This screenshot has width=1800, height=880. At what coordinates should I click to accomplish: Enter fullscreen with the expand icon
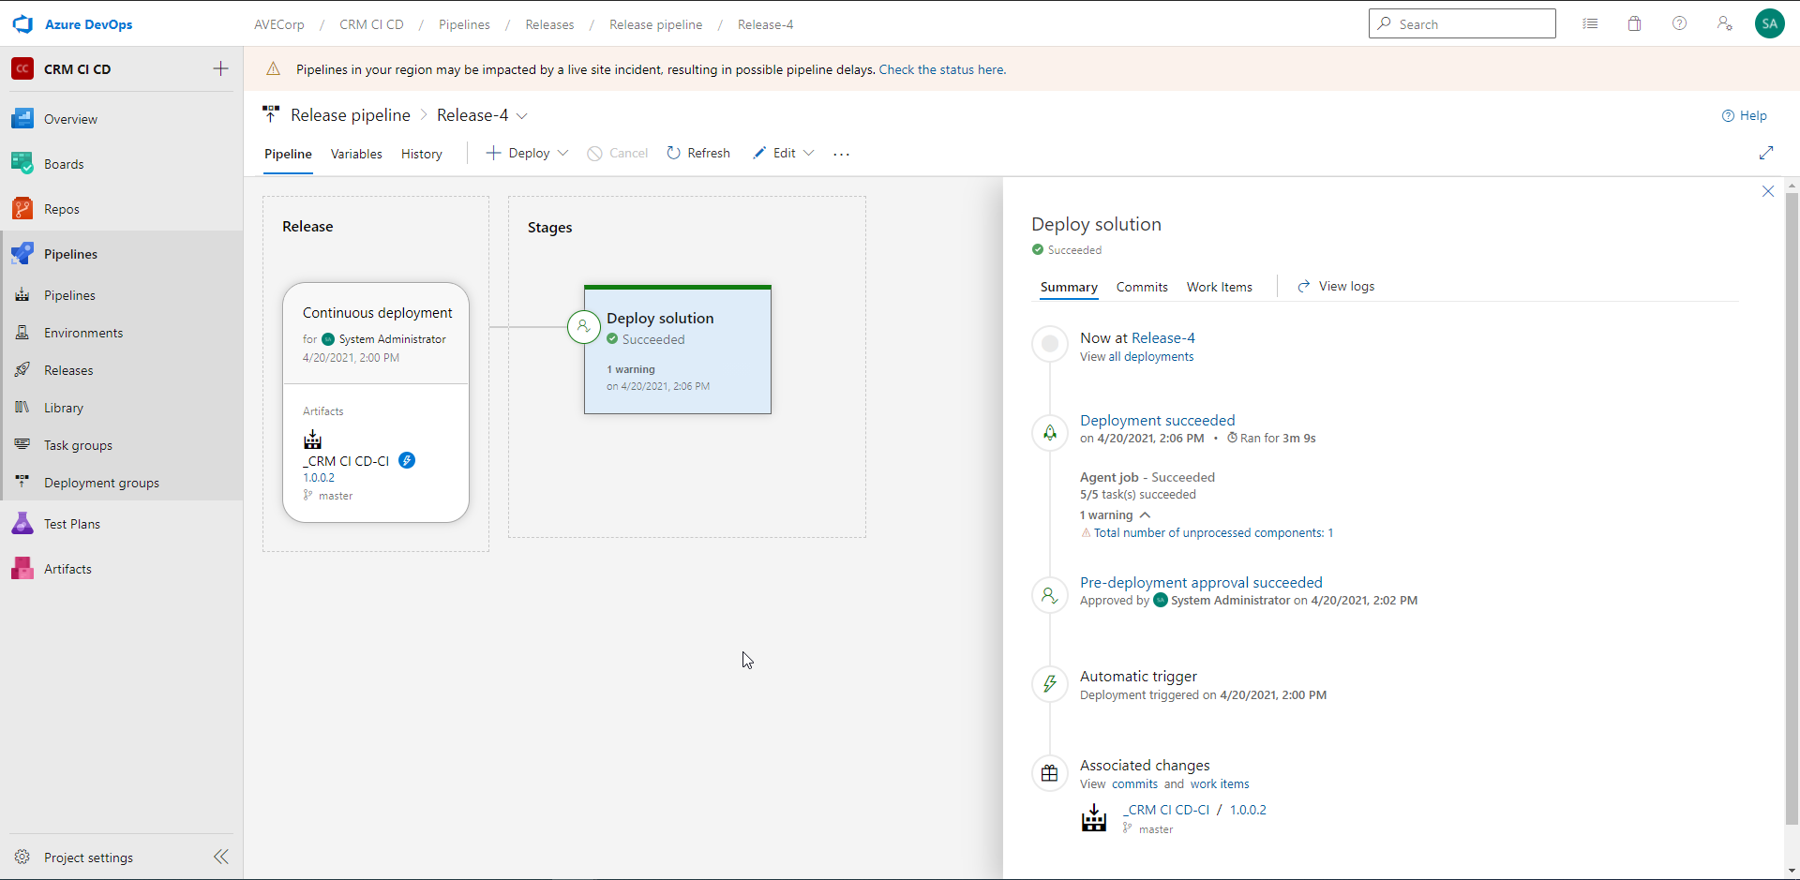point(1768,153)
